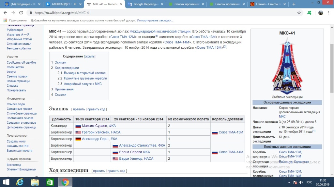
Task: Open Союз ТМА-12М link in intro
Action: pos(123,37)
